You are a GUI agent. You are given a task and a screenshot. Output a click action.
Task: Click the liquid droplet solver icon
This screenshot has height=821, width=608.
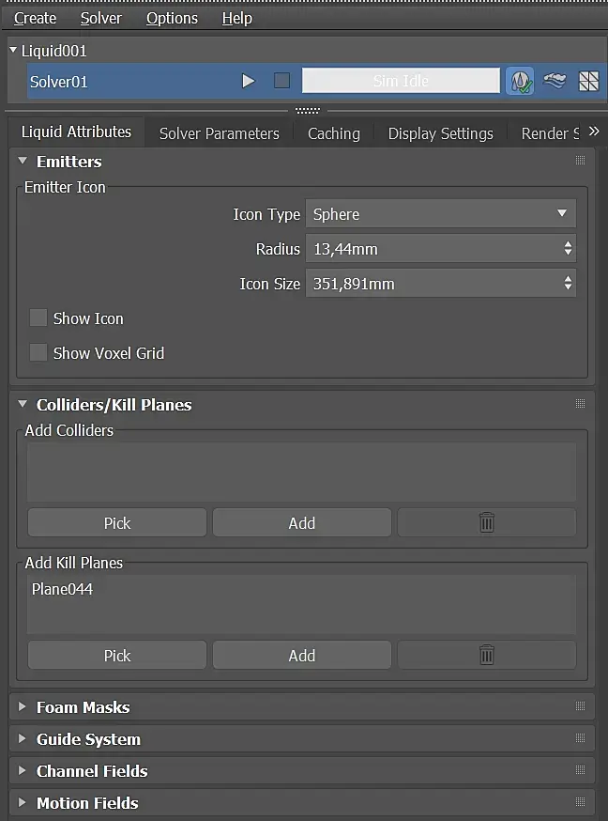[x=520, y=81]
